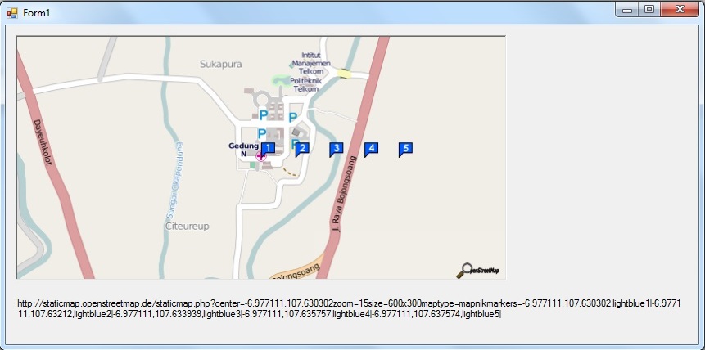705x350 pixels.
Task: Click map marker number 4
Action: point(371,150)
